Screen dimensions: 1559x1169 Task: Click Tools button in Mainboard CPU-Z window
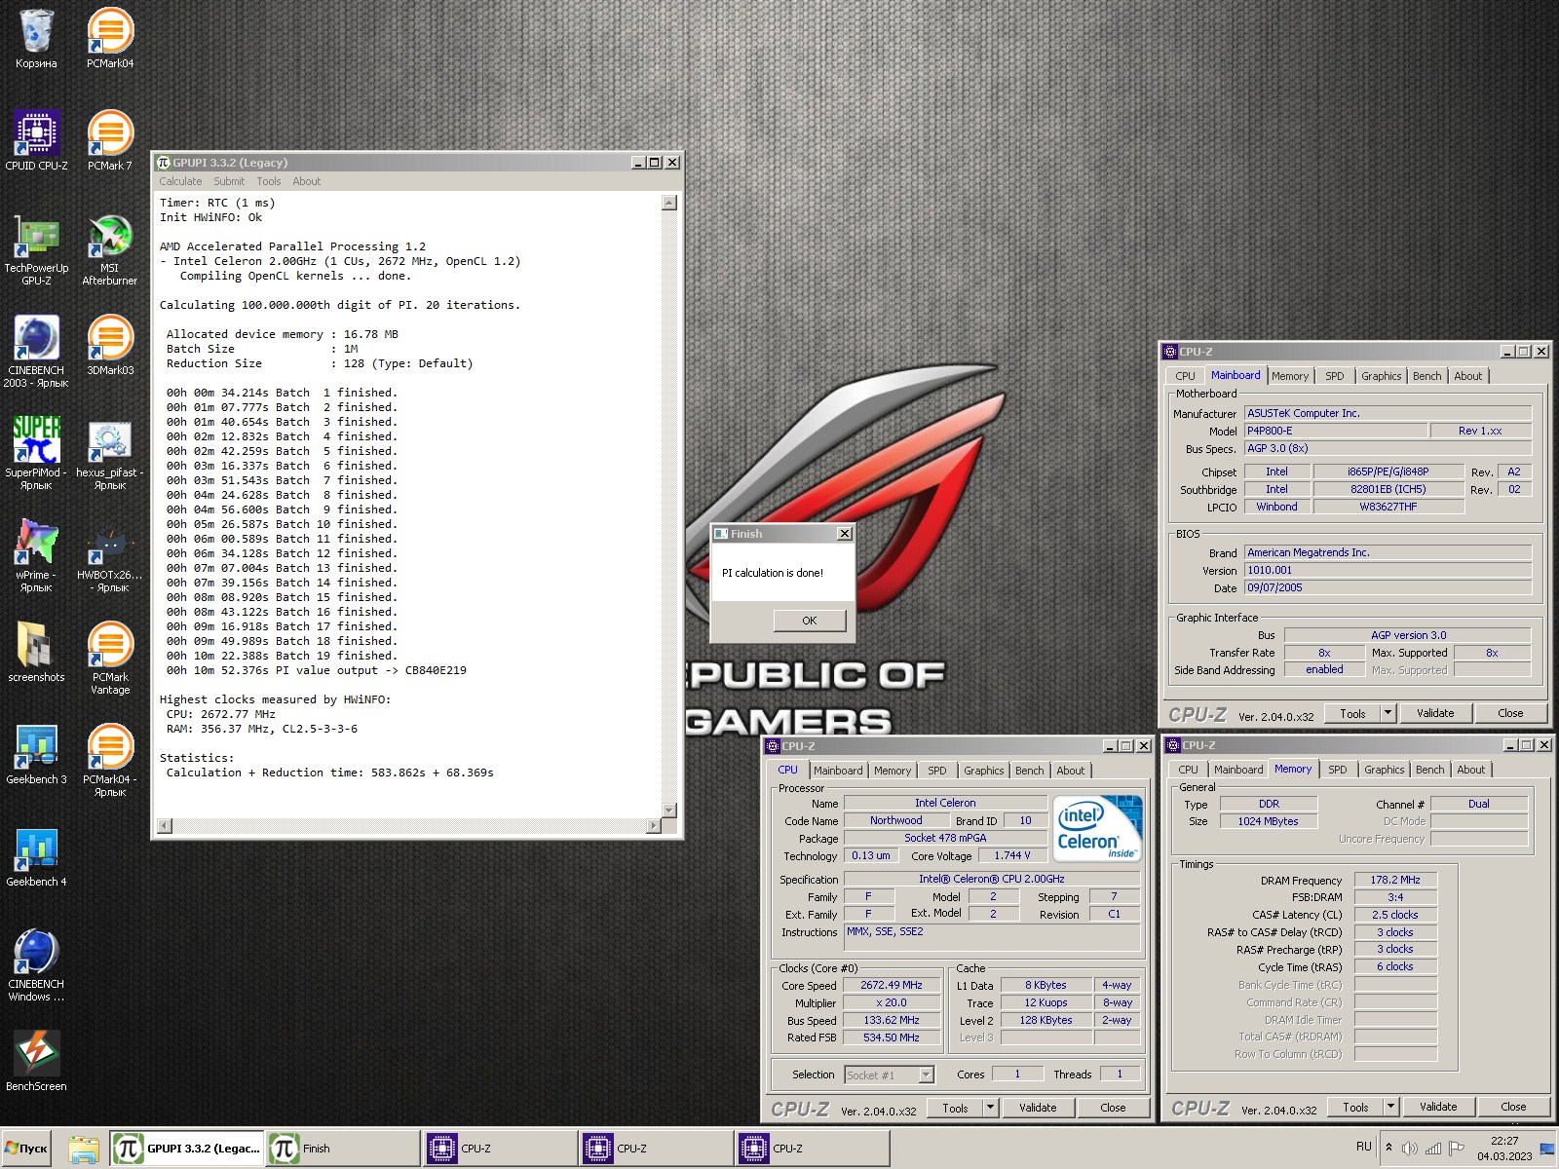click(1352, 713)
